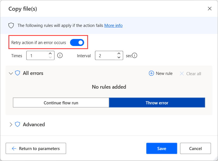
Task: Click the back arrow in Return to parameters
Action: pos(14,149)
